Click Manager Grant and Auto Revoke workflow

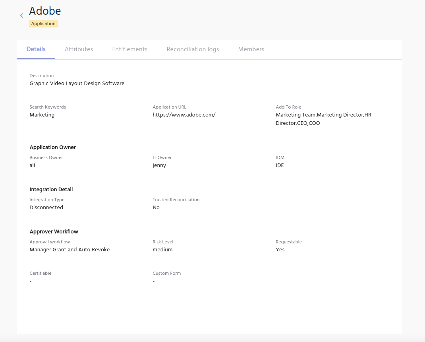[x=70, y=250]
